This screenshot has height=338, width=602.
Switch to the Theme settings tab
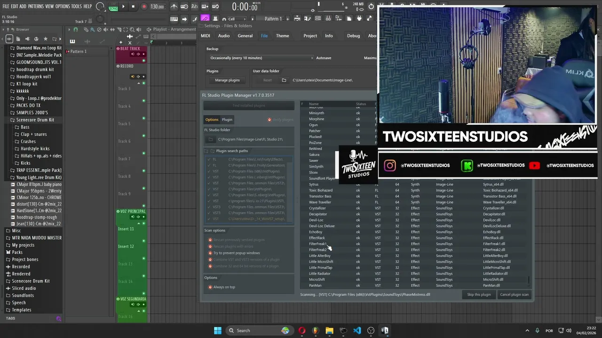coord(282,36)
